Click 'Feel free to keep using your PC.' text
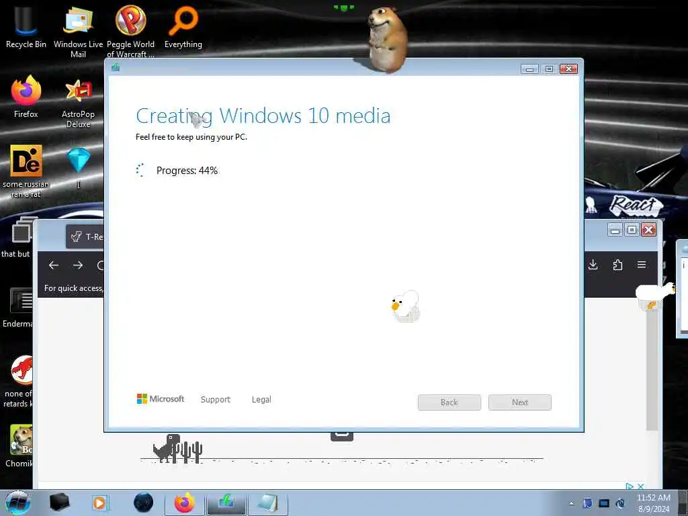The height and width of the screenshot is (516, 688). 191,137
